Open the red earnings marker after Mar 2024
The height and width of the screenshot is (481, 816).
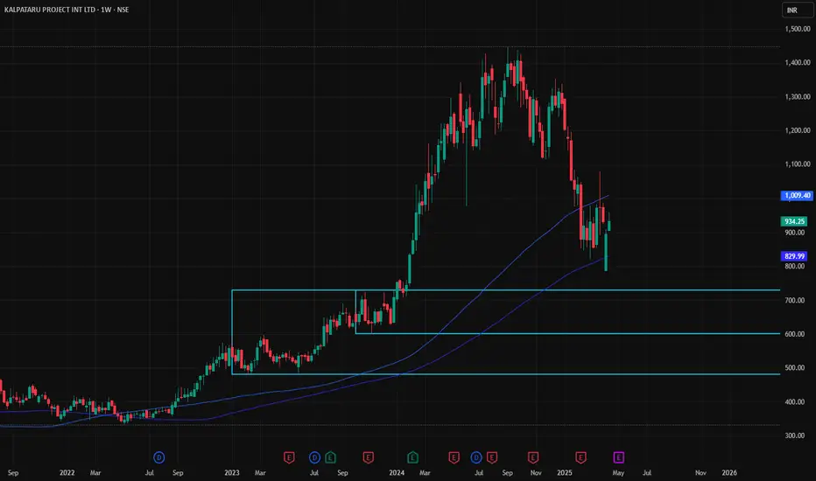coord(454,457)
